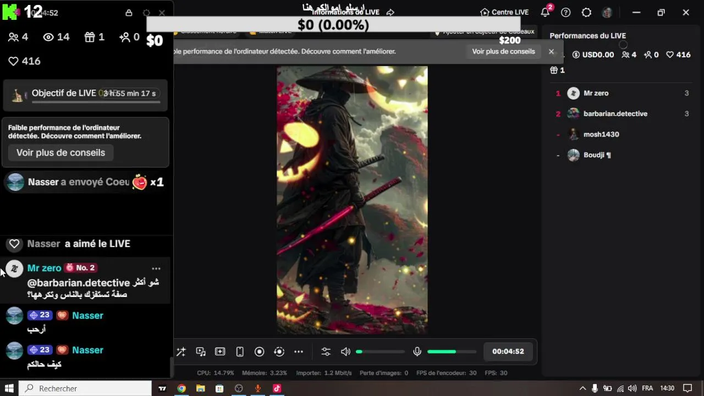
Task: Select barbarian.detective in the ranking list
Action: 621,114
